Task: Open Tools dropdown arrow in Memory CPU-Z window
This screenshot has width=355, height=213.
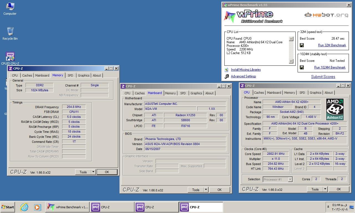Action: pos(93,172)
